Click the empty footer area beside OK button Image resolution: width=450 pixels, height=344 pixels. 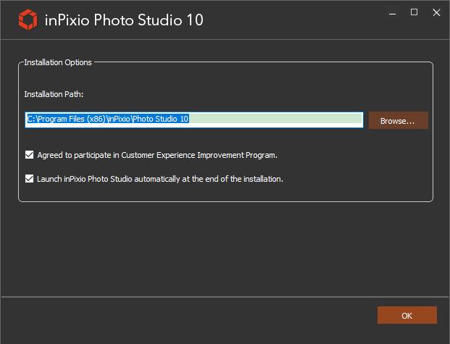pos(186,316)
